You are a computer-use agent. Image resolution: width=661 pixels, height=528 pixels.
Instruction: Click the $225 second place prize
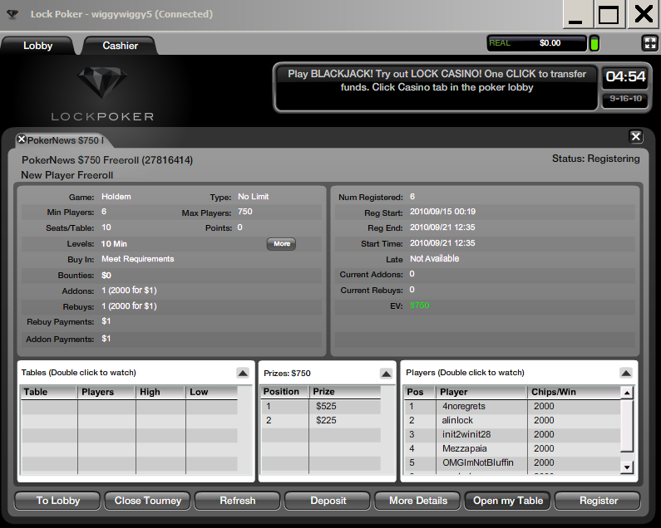326,420
